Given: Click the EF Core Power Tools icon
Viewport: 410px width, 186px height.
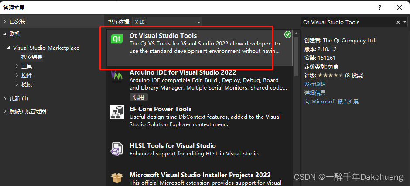Looking at the screenshot, I should 116,112.
